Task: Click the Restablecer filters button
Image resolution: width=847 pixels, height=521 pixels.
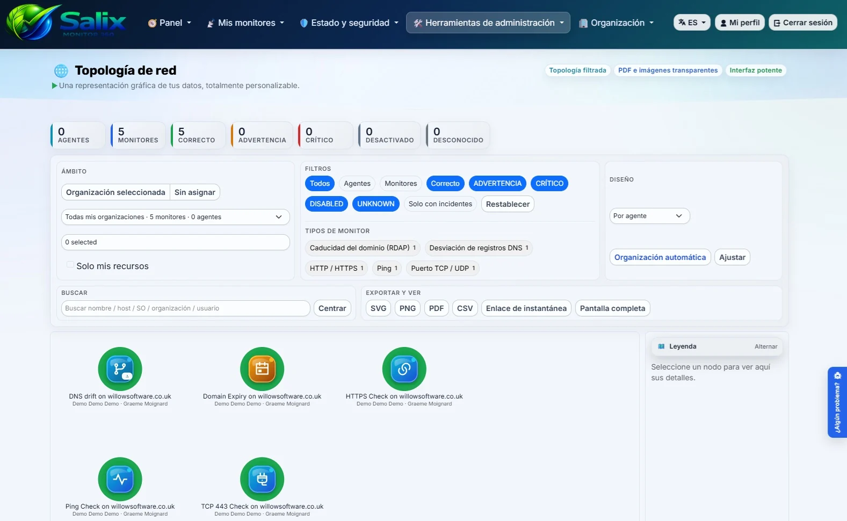Action: pyautogui.click(x=508, y=204)
